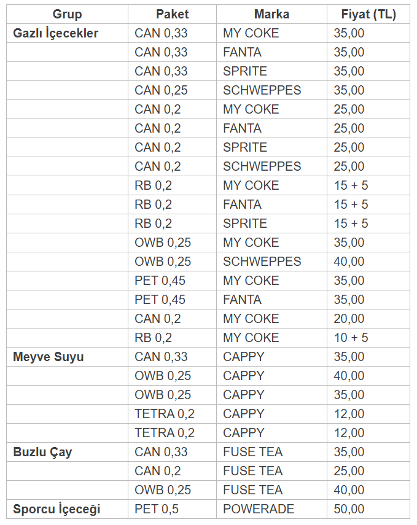Click the POWERADE brand cell
Viewport: 417px width, 525px height.
click(x=271, y=509)
